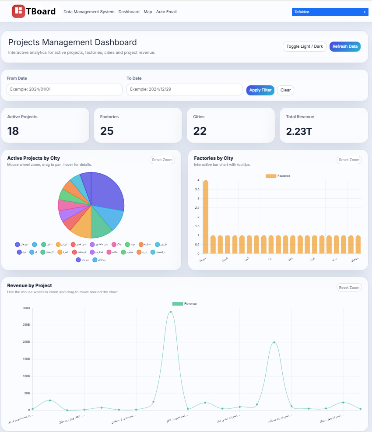Toggle the سبزوار (Sabzevar) pie legend item
The width and height of the screenshot is (372, 432).
point(82,260)
